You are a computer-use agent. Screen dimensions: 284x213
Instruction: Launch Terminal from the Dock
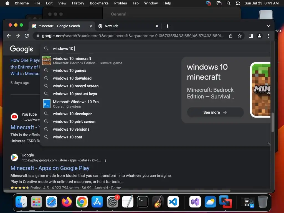tap(143, 202)
